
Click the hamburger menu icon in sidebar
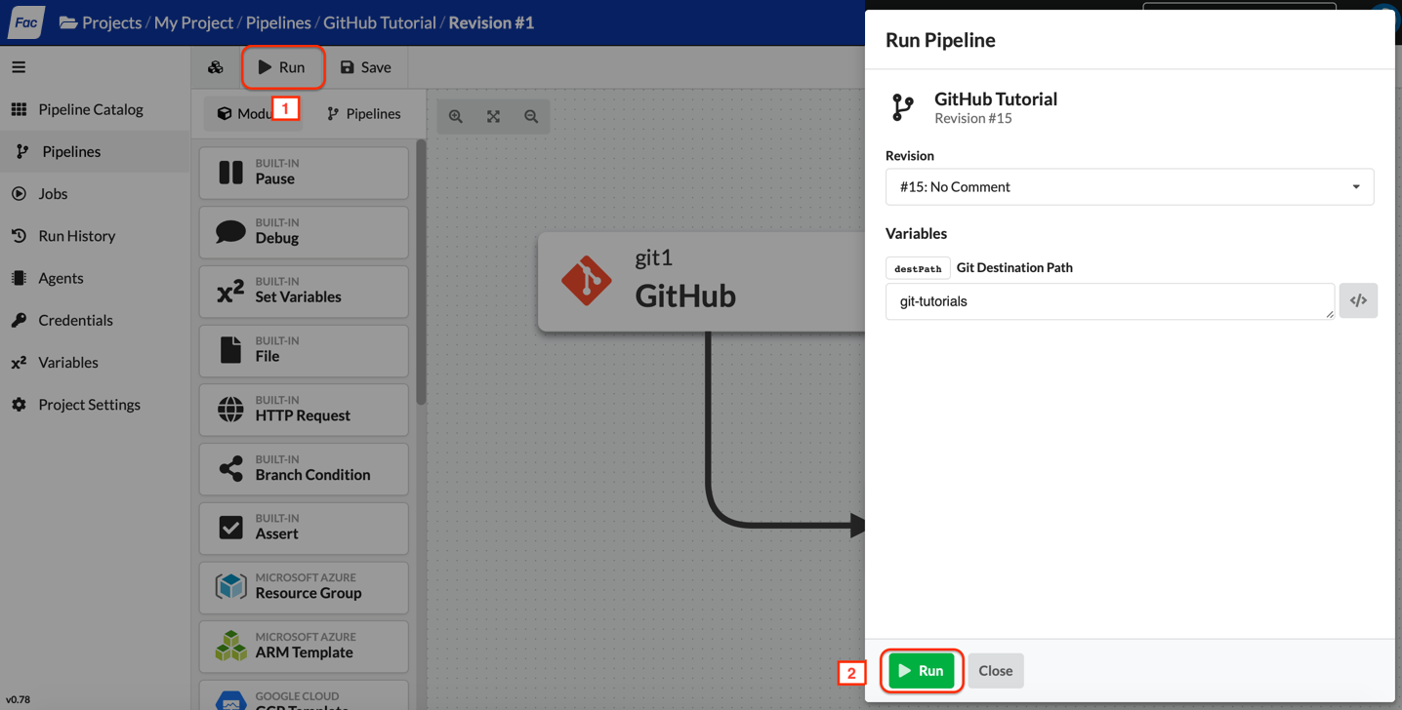pyautogui.click(x=19, y=67)
